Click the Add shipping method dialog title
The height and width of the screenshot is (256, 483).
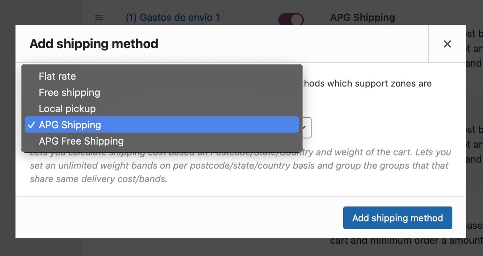coord(94,44)
